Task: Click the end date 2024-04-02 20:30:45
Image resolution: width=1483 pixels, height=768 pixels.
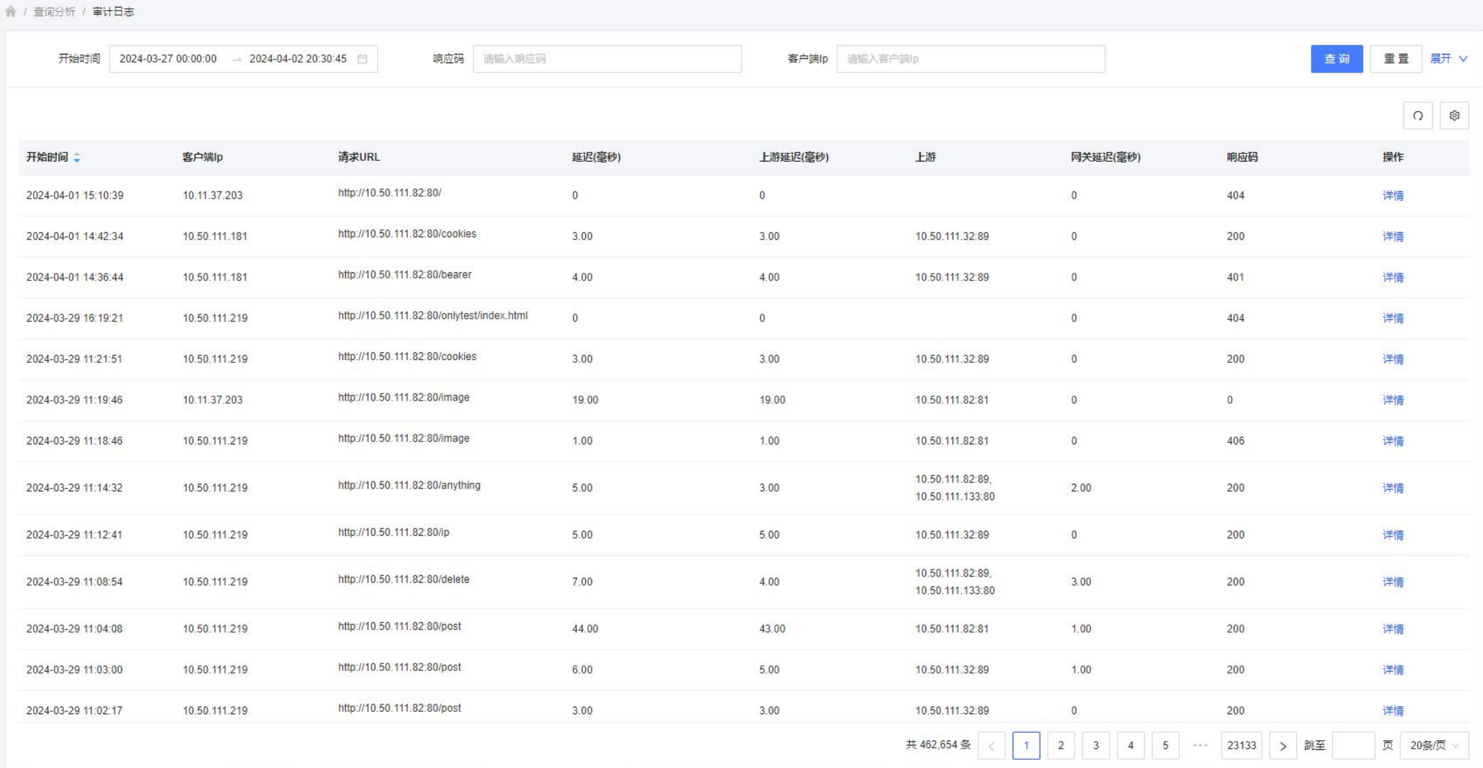Action: 298,59
